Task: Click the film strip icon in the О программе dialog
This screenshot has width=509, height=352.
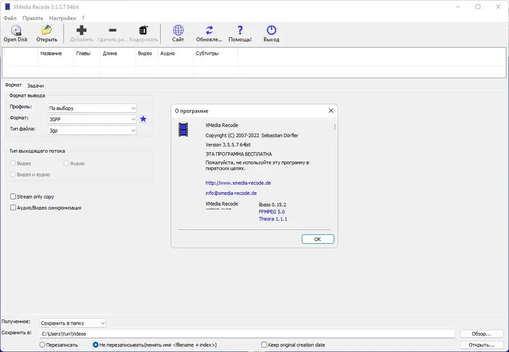Action: point(183,130)
